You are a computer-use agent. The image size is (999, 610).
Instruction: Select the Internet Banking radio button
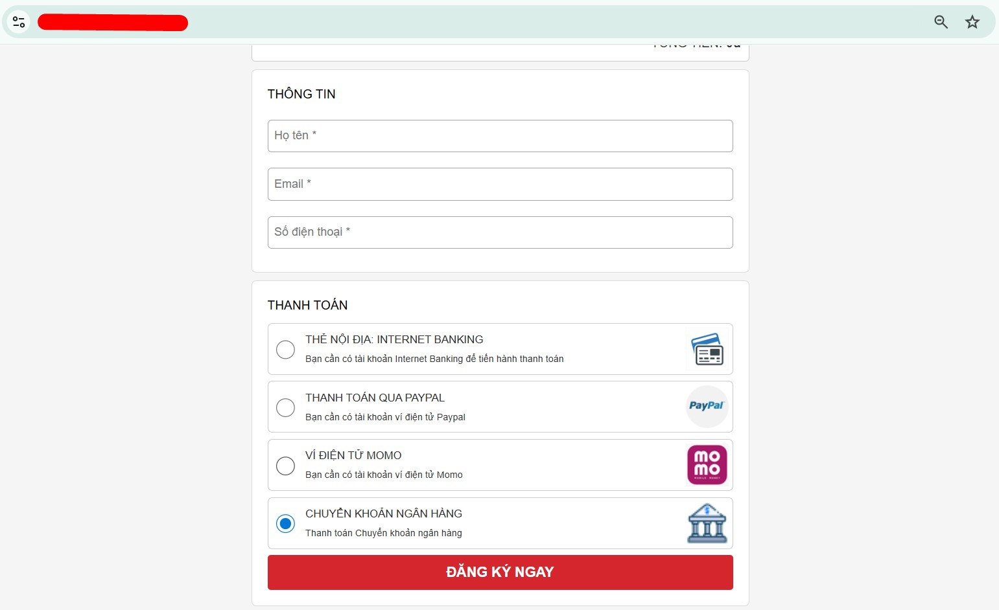285,350
